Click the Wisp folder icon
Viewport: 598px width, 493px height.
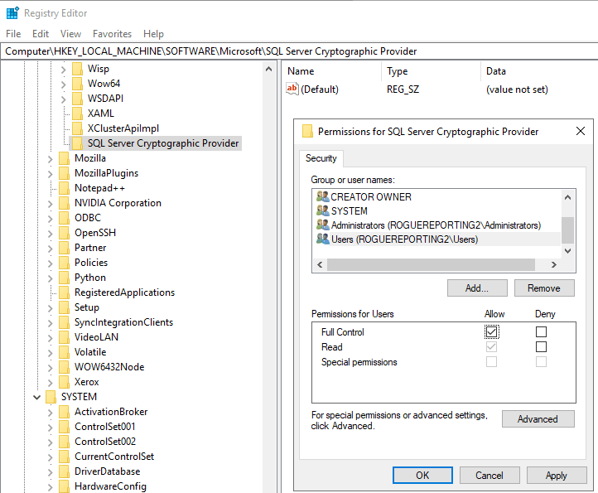pyautogui.click(x=77, y=69)
